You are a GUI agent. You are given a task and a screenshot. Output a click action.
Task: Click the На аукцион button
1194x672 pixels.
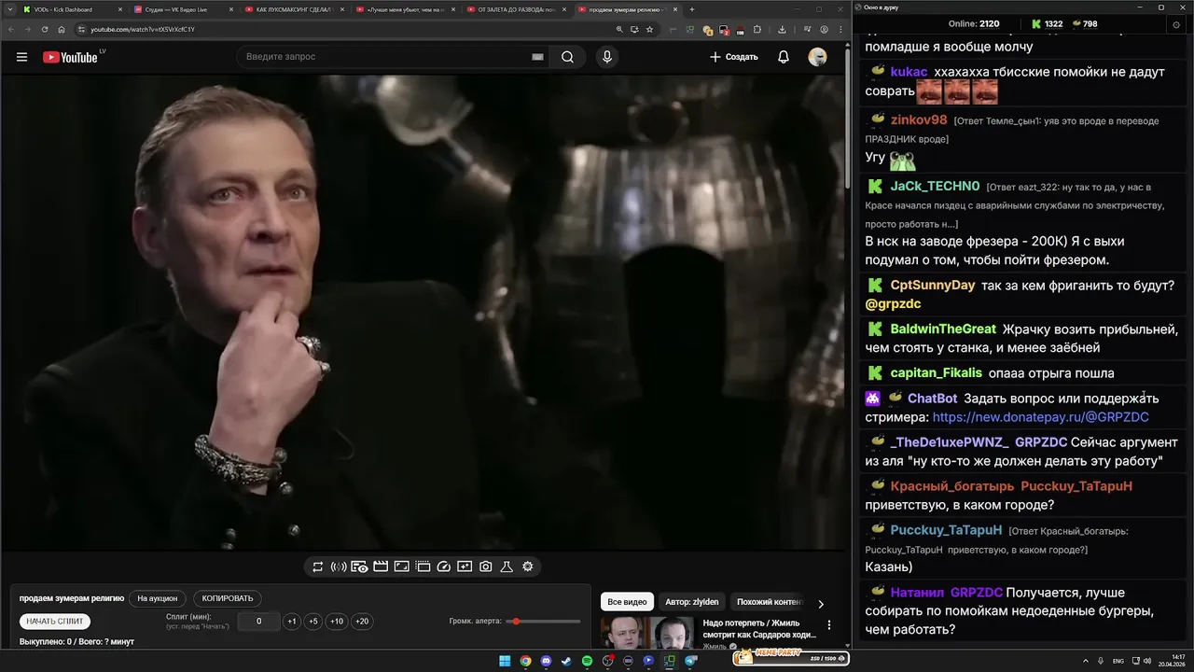click(157, 598)
